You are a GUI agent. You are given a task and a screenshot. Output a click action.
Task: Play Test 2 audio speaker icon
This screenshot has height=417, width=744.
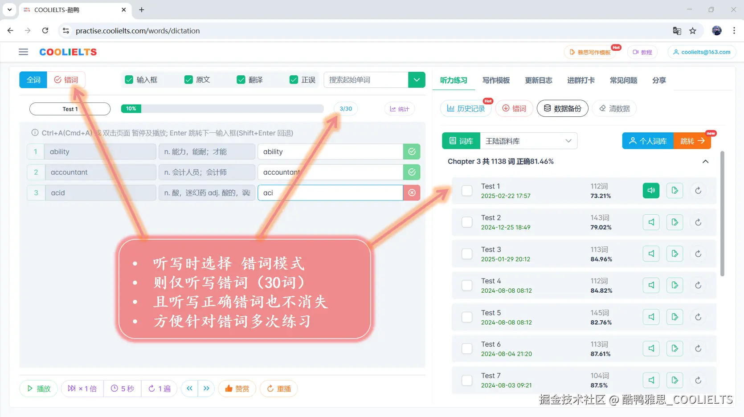(x=651, y=222)
